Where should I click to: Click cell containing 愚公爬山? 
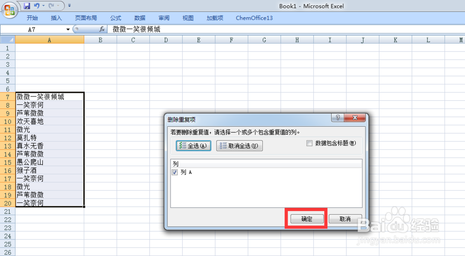tap(50, 162)
